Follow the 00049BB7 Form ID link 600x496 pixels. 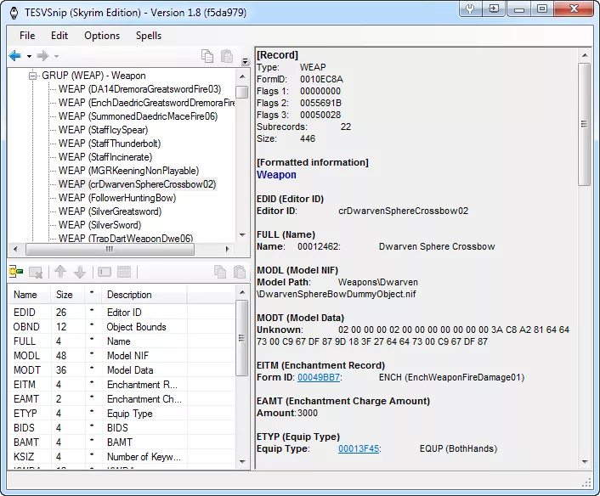pyautogui.click(x=319, y=377)
